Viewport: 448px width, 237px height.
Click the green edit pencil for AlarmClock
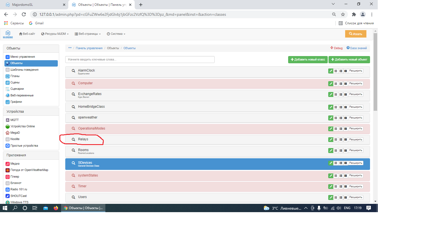coord(331,71)
